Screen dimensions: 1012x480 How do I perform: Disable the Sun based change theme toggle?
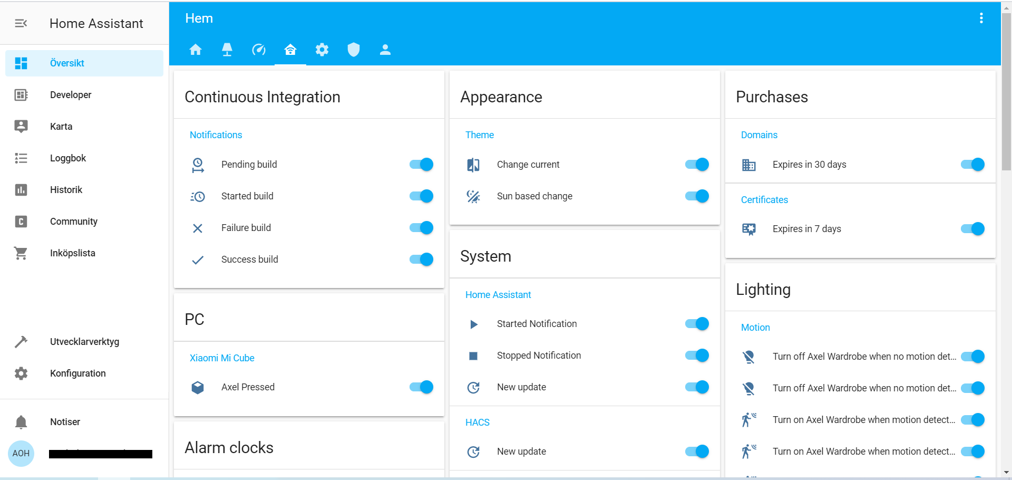point(696,196)
